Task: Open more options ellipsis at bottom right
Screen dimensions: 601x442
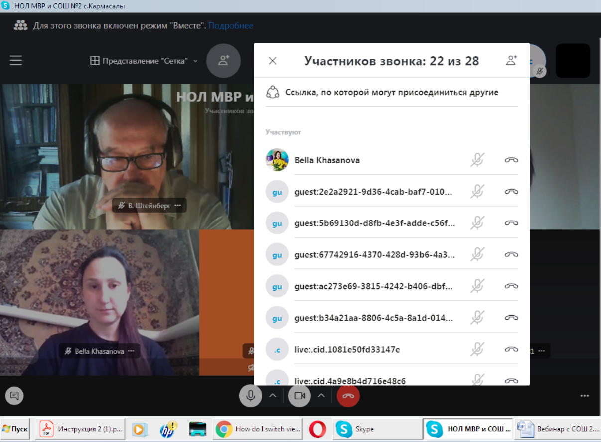Action: tap(585, 396)
